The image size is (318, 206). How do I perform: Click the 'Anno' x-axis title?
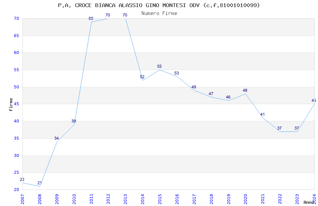[x=309, y=202]
